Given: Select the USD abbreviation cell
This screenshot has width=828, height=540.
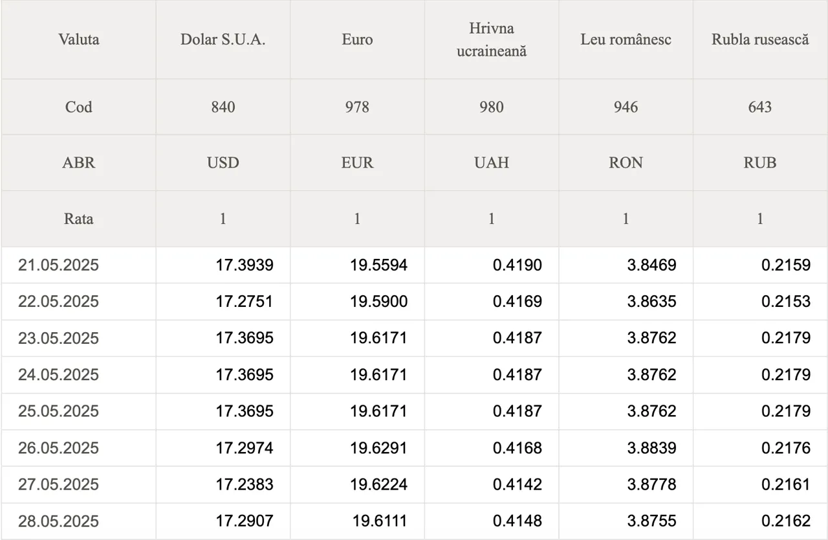Looking at the screenshot, I should point(223,163).
